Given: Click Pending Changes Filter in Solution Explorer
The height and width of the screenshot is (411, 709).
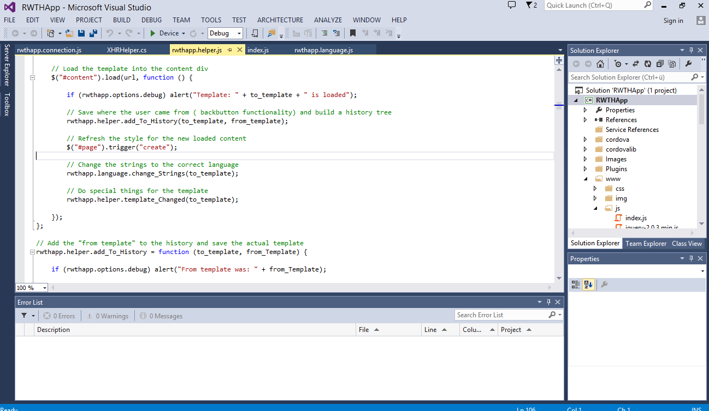Looking at the screenshot, I should tap(617, 64).
